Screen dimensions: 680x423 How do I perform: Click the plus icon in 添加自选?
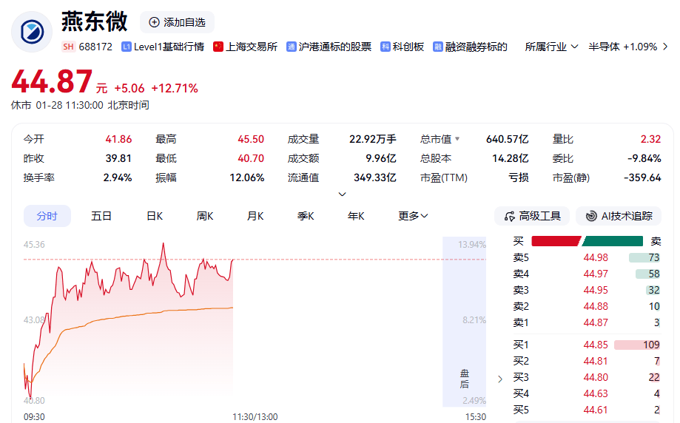[154, 22]
